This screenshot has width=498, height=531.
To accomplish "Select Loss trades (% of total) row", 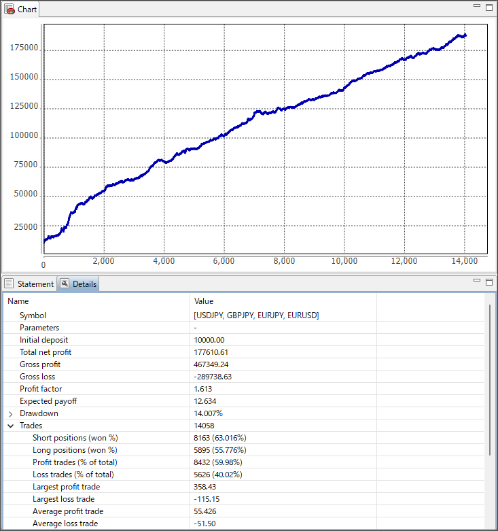I will tap(244, 475).
